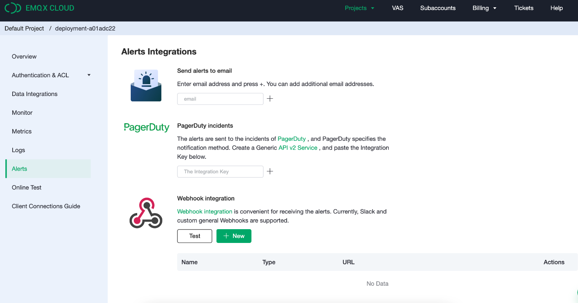Click the 'Send alerts to email' title
Screen dimensions: 578x303
point(204,71)
